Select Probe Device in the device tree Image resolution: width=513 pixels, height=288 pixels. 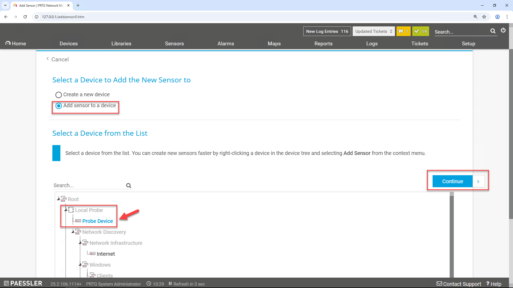click(x=97, y=221)
